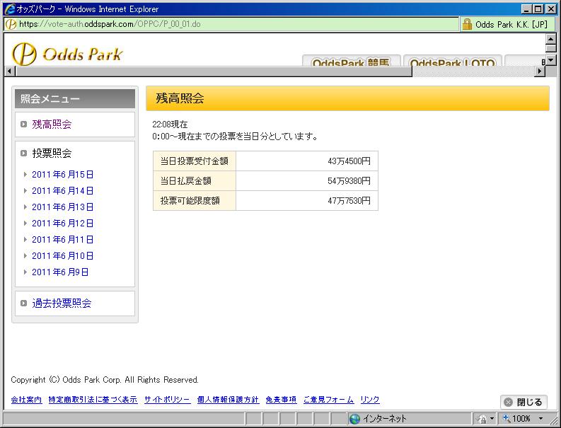Open vote history for 2011年6月15日
The height and width of the screenshot is (428, 561).
pyautogui.click(x=63, y=175)
